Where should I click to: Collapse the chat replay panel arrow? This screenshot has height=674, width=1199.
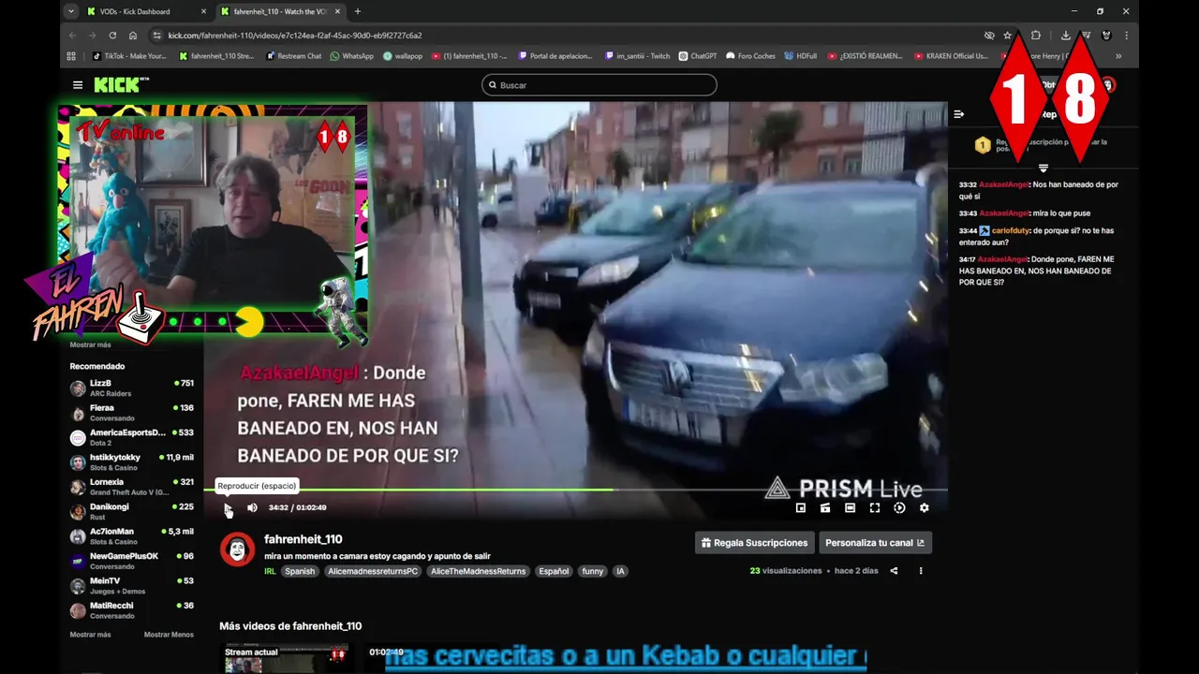[x=959, y=114]
